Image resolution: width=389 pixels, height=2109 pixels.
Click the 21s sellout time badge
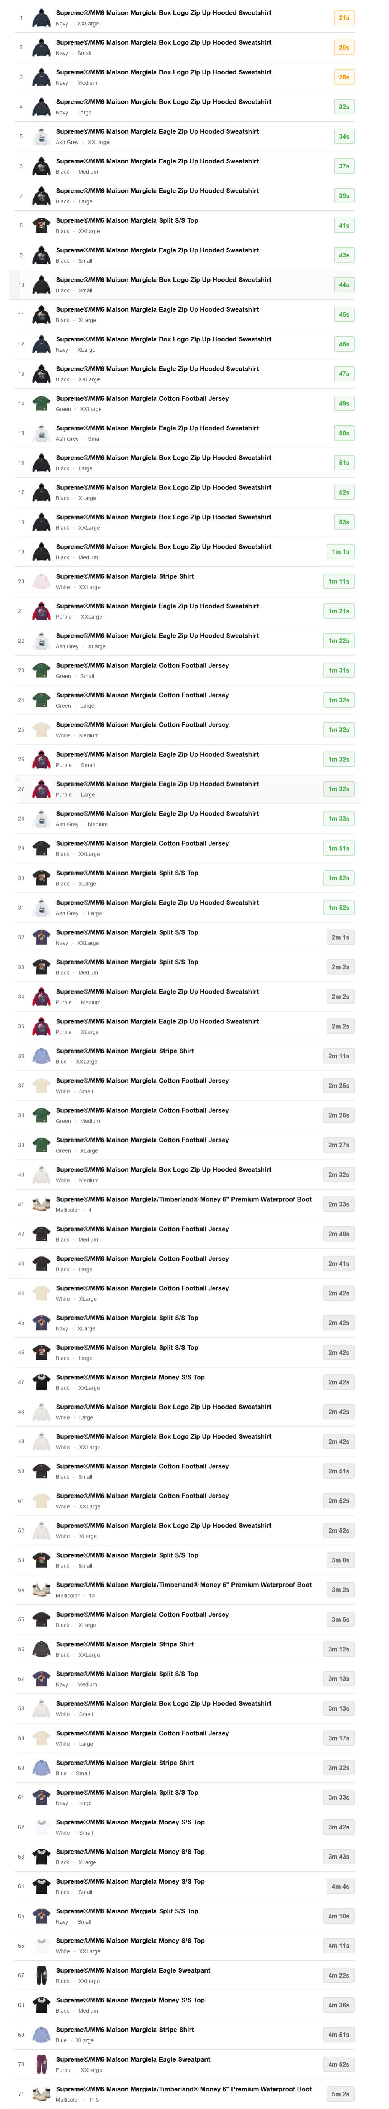tap(344, 18)
